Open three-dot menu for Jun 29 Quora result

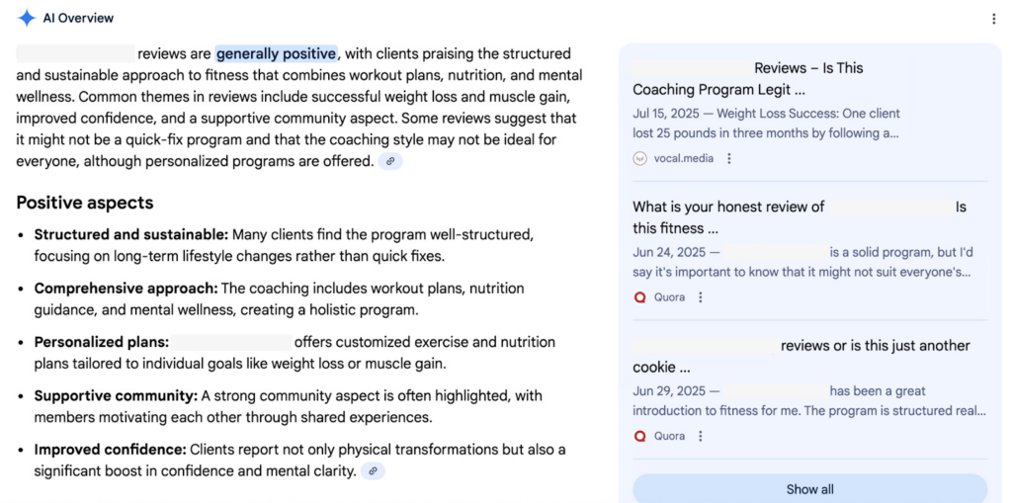701,436
